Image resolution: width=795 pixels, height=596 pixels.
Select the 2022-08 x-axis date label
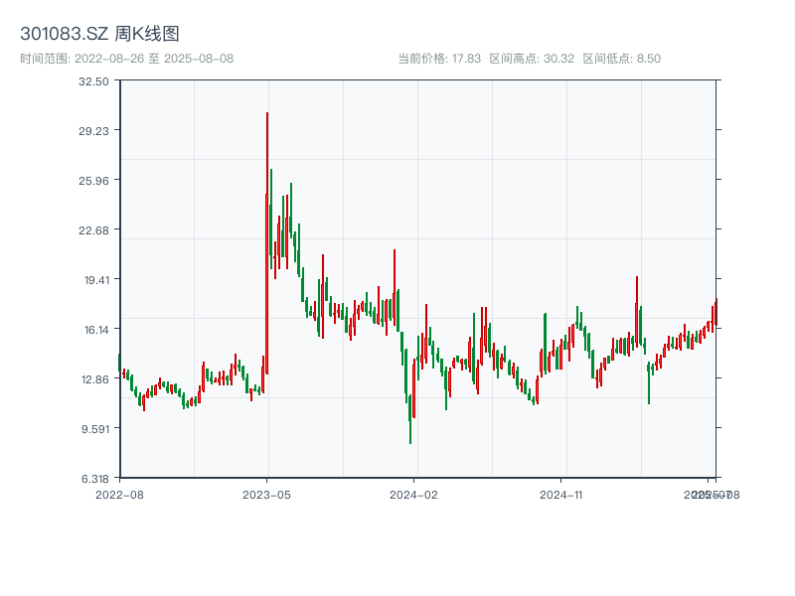[119, 494]
